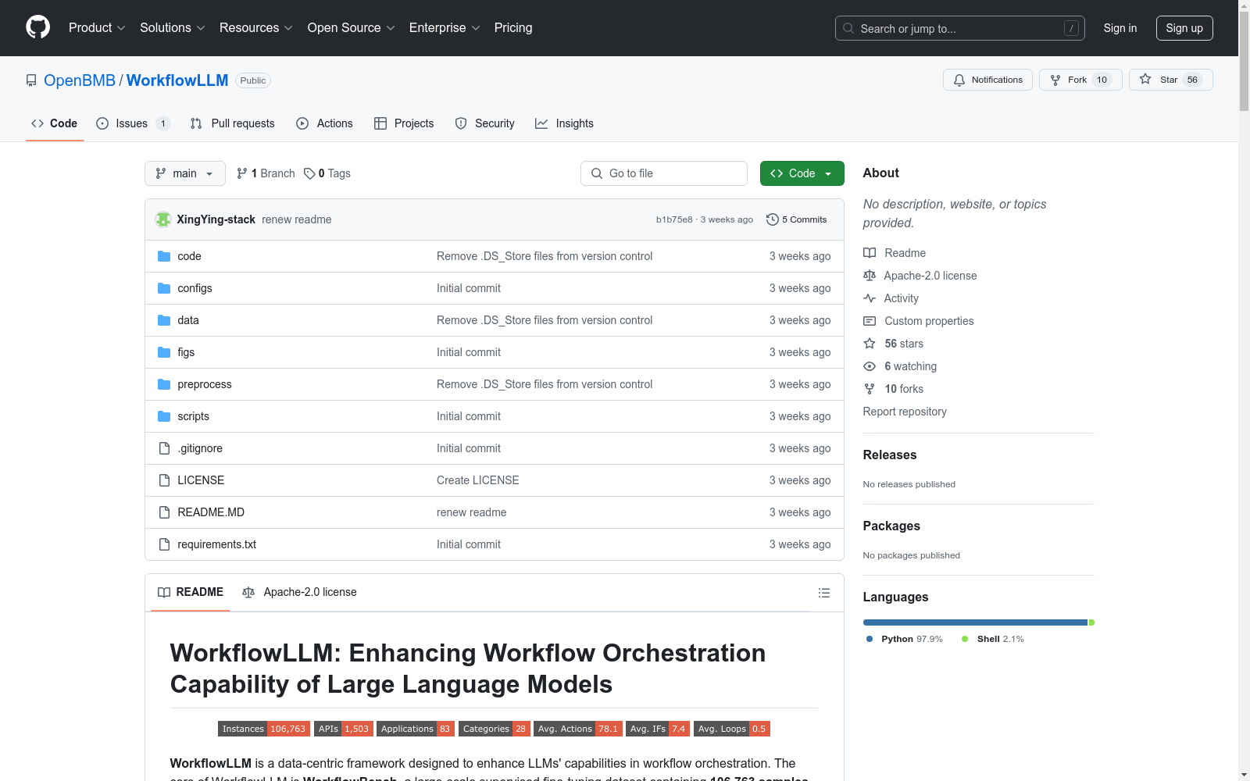The width and height of the screenshot is (1250, 781).
Task: Expand the Open Source menu
Action: tap(352, 28)
